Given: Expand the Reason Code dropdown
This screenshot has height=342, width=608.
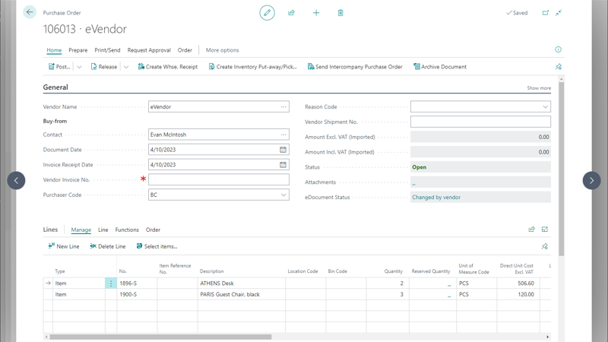Looking at the screenshot, I should click(545, 107).
